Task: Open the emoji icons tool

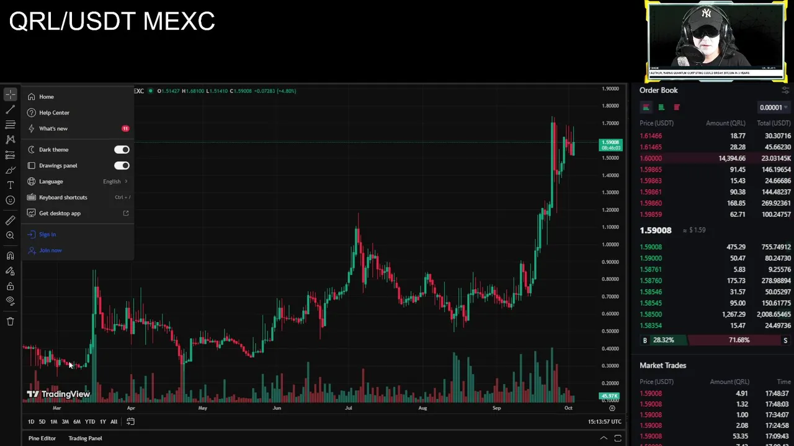Action: [x=11, y=200]
